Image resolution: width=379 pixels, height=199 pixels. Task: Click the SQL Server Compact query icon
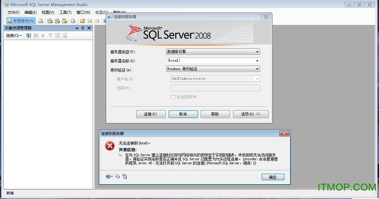coord(73,21)
